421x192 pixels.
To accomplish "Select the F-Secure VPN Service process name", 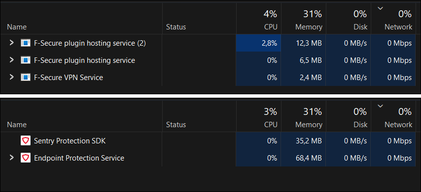I will [x=69, y=78].
